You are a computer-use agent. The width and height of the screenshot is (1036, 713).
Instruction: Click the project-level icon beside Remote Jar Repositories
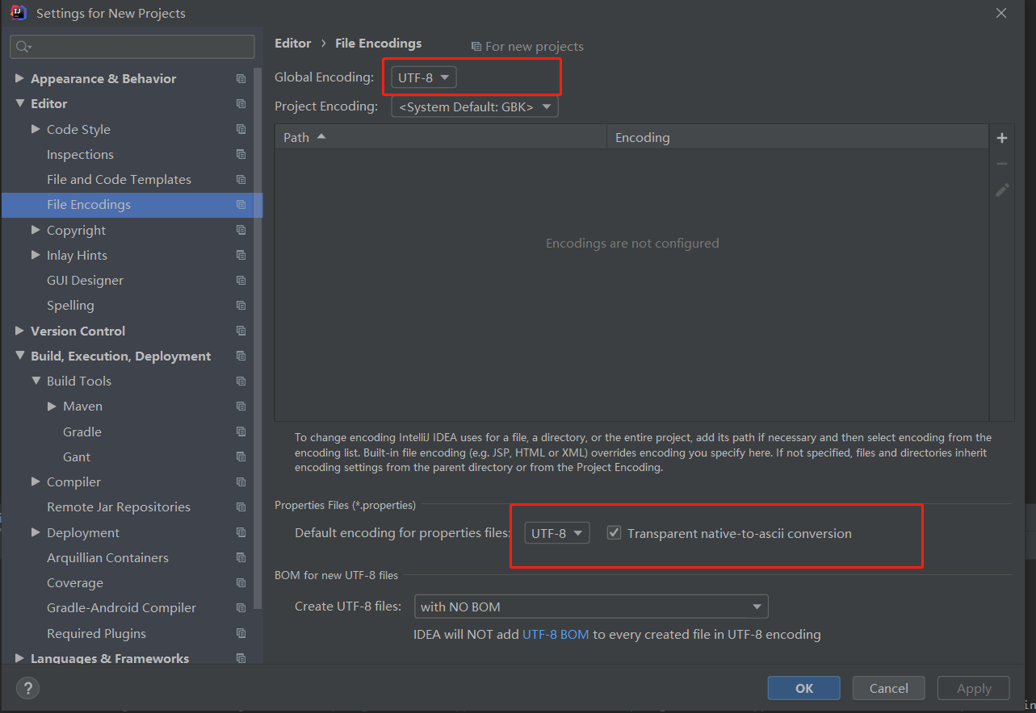[241, 507]
